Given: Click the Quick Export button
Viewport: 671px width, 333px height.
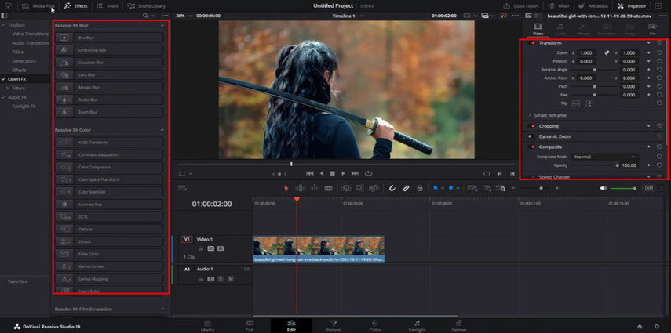Looking at the screenshot, I should 521,6.
